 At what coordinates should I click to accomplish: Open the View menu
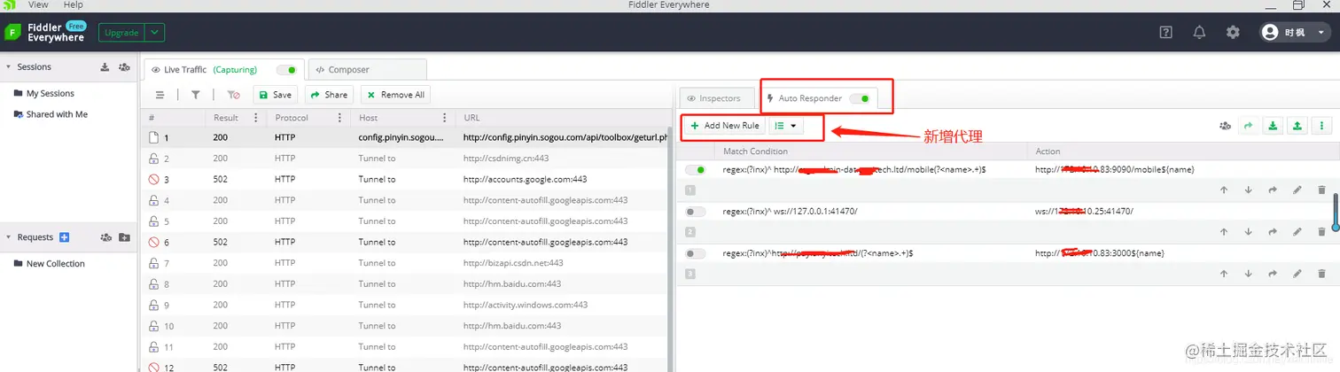[x=38, y=5]
